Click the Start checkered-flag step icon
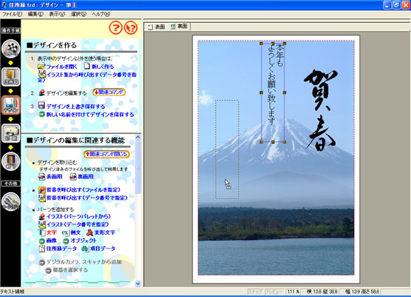The width and height of the screenshot is (411, 297). 12,49
